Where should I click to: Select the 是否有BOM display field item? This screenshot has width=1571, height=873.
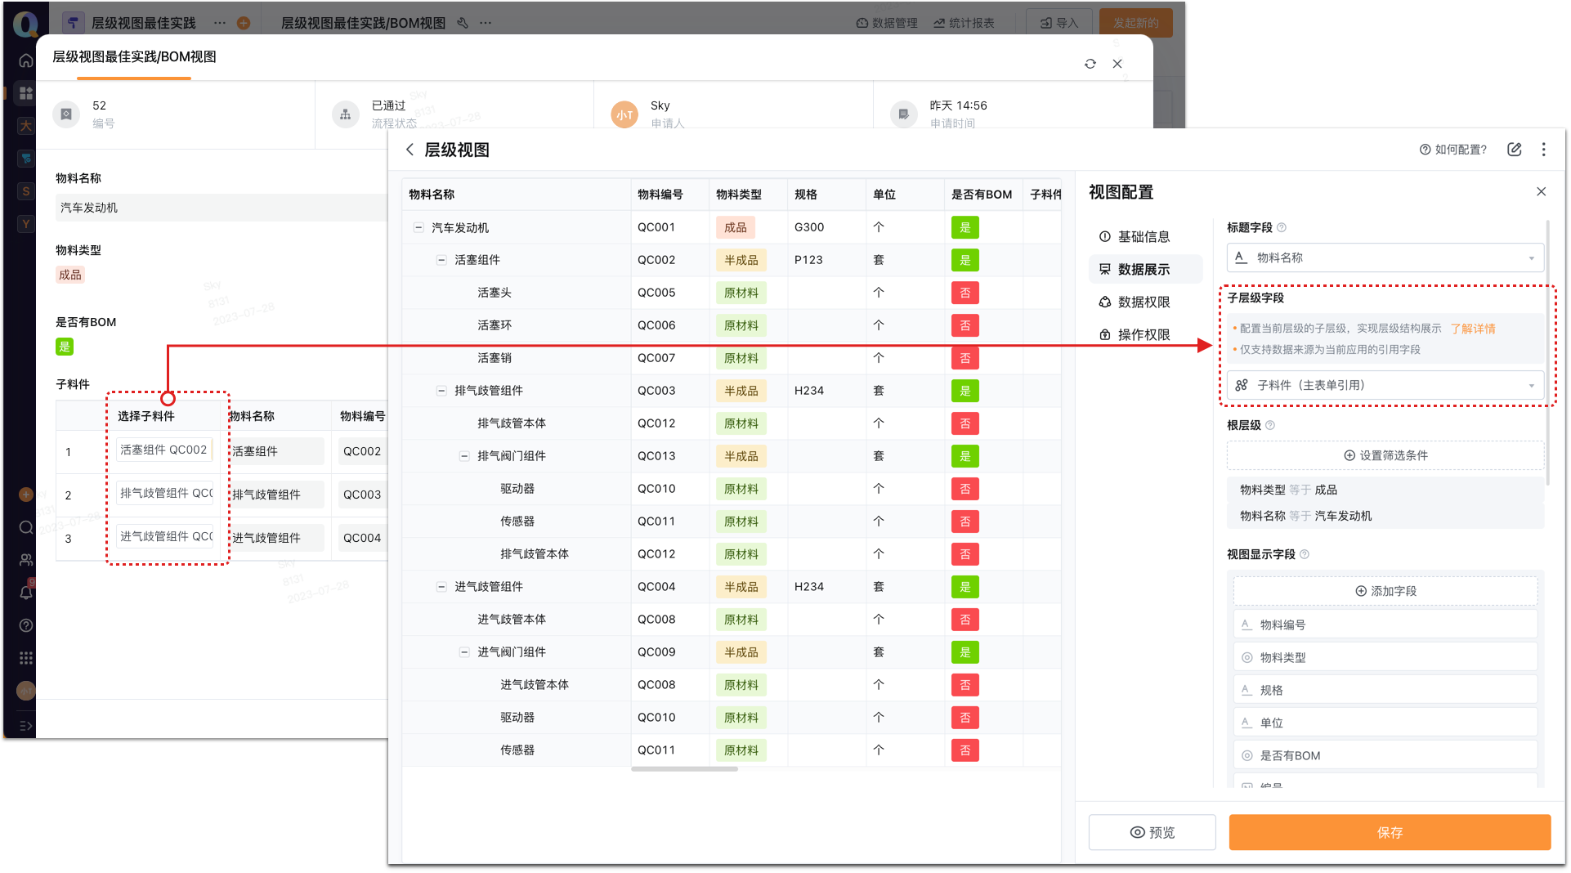point(1385,755)
